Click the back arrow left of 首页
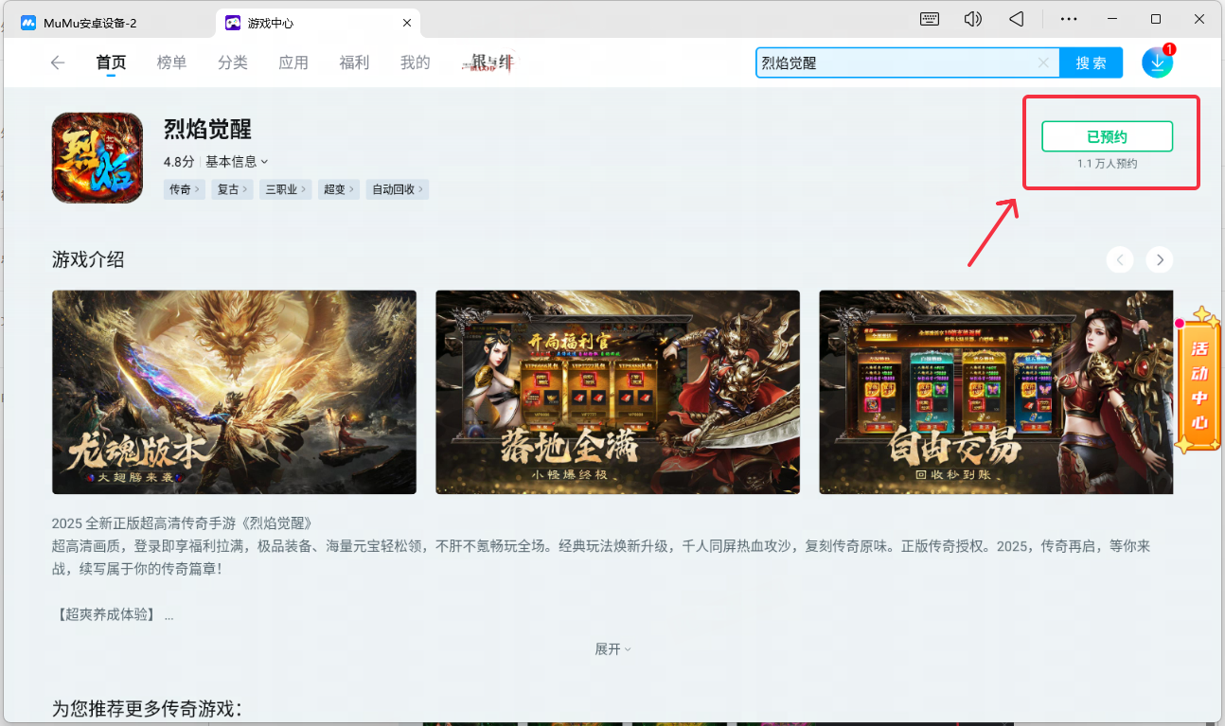 pos(58,62)
